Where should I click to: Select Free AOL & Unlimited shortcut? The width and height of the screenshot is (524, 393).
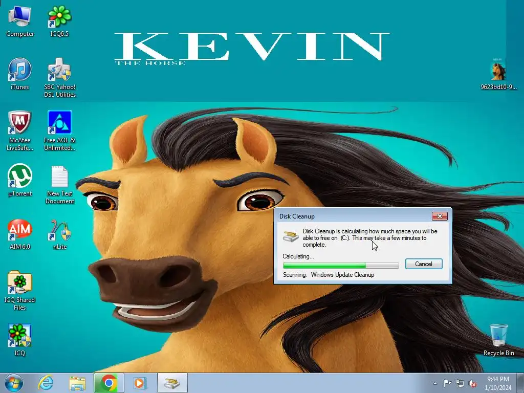[x=60, y=130]
